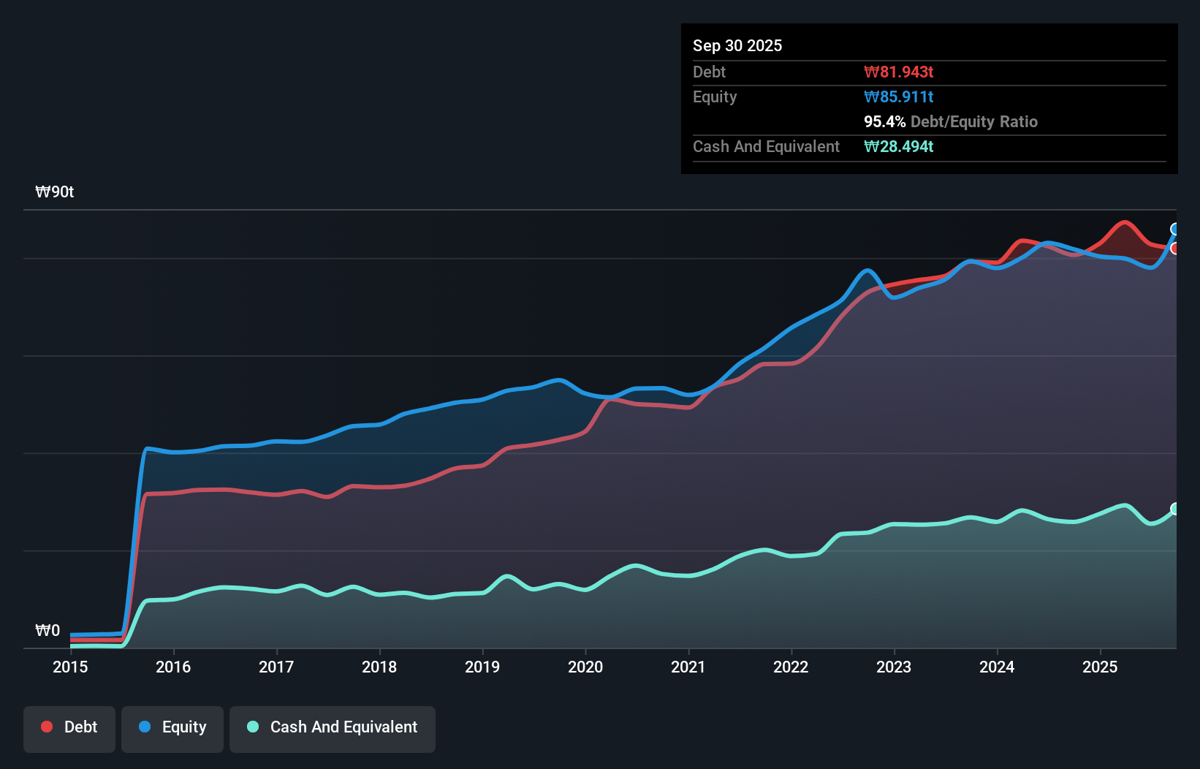Expand the Debt/Equity Ratio row
The image size is (1200, 769).
pyautogui.click(x=951, y=121)
